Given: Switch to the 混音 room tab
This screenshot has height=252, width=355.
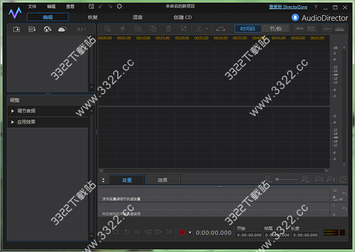Looking at the screenshot, I should (137, 17).
